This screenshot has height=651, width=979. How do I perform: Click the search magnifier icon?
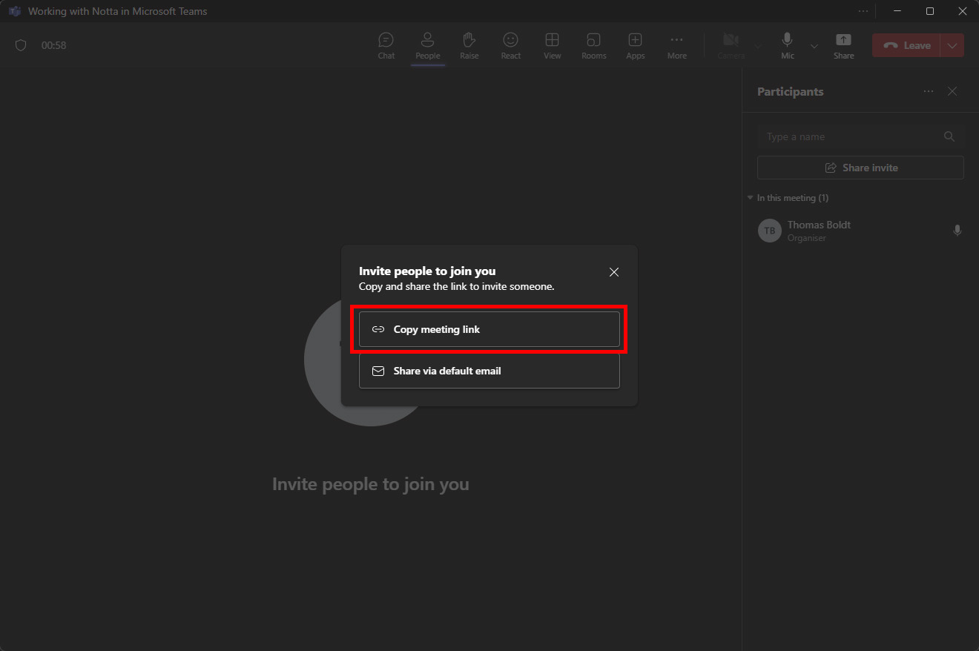(x=949, y=136)
